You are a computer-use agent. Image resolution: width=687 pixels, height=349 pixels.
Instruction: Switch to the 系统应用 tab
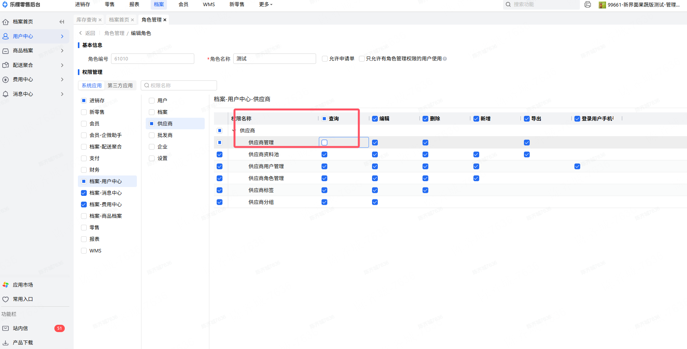click(x=92, y=85)
